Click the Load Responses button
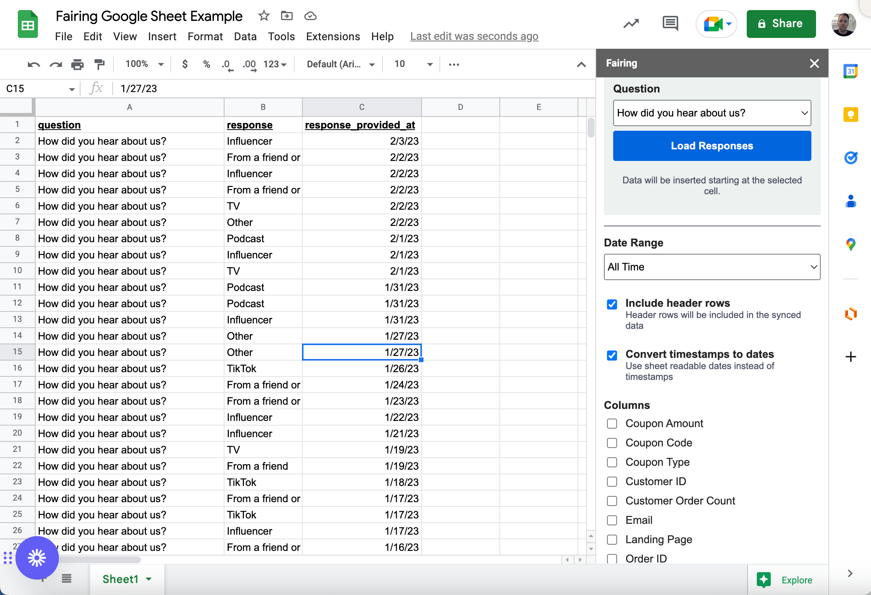 [x=712, y=146]
